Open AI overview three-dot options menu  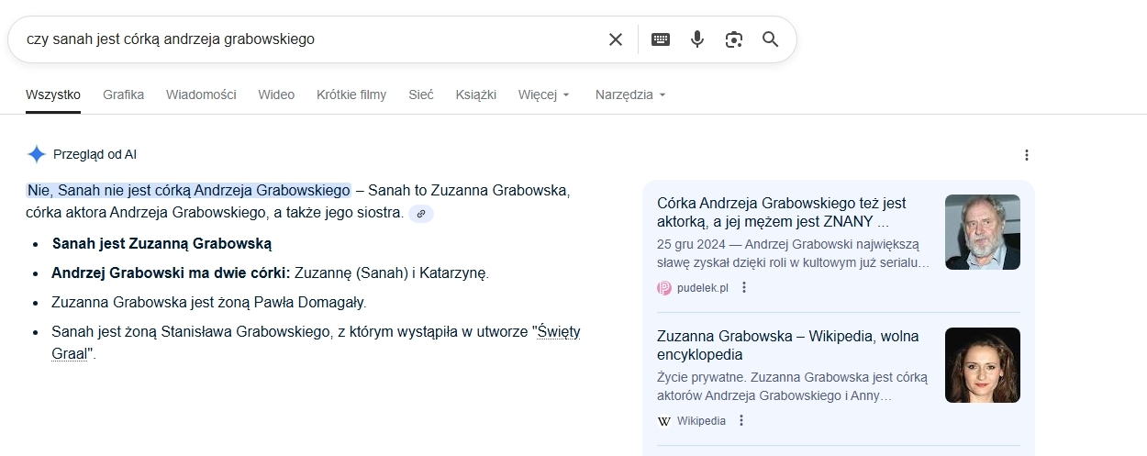1027,155
